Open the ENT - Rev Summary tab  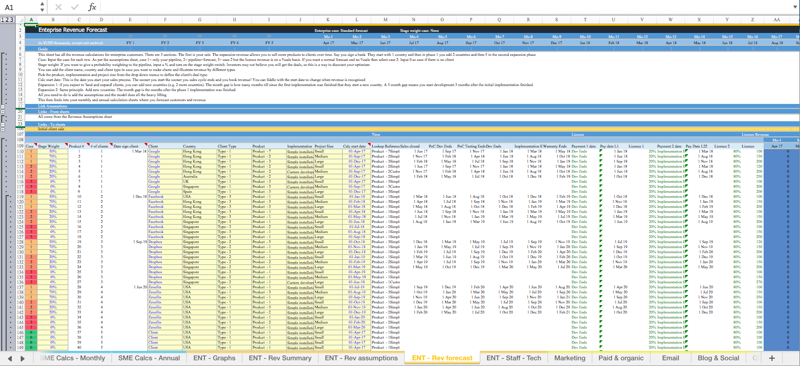point(280,358)
